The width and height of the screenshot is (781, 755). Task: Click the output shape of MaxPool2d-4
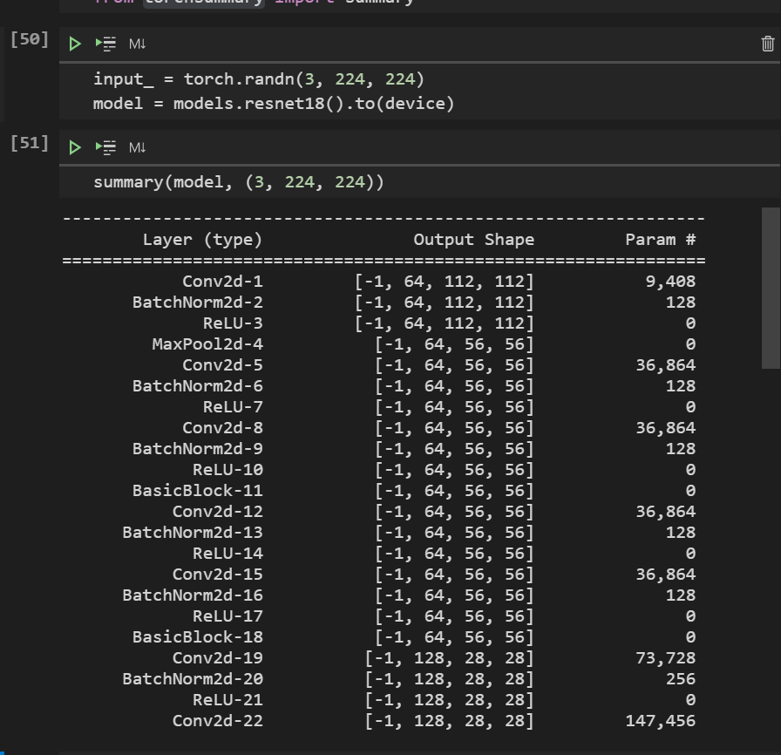[x=454, y=344]
